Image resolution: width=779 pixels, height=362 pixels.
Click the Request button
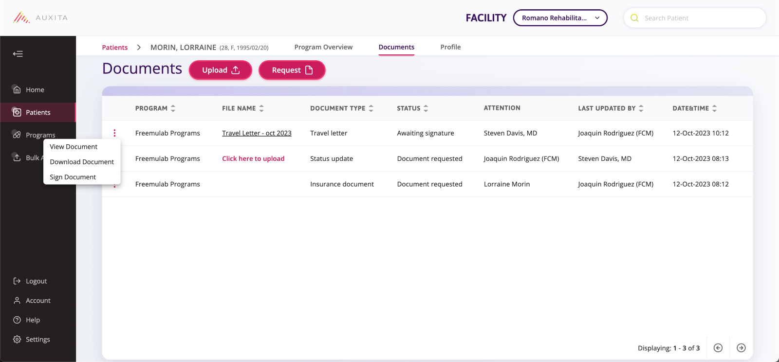point(292,70)
